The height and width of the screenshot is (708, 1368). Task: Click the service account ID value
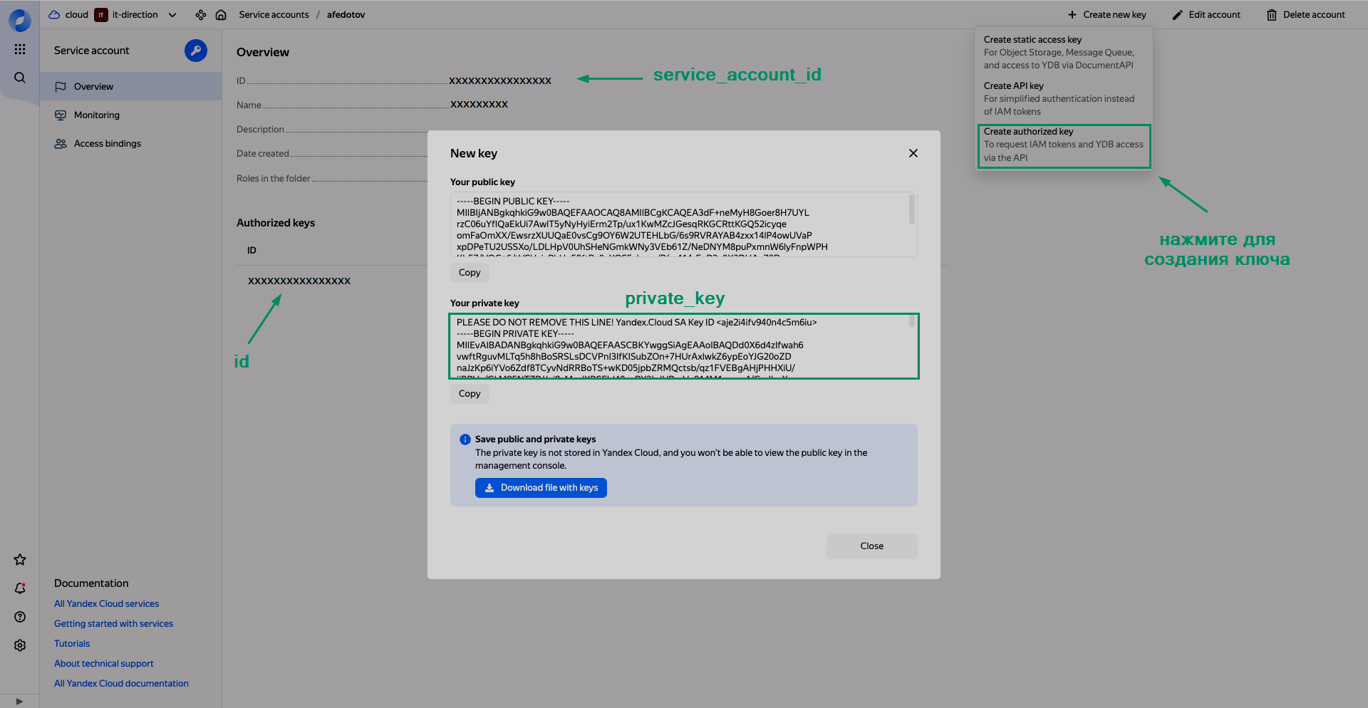tap(500, 80)
